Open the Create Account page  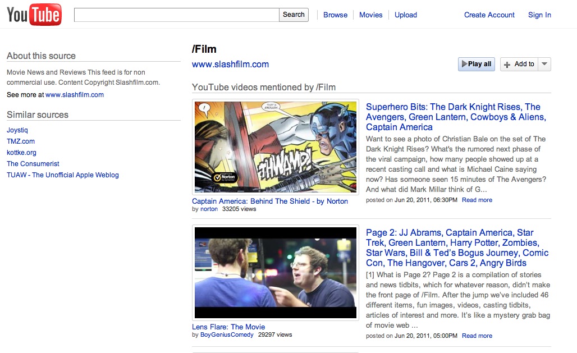(x=489, y=15)
